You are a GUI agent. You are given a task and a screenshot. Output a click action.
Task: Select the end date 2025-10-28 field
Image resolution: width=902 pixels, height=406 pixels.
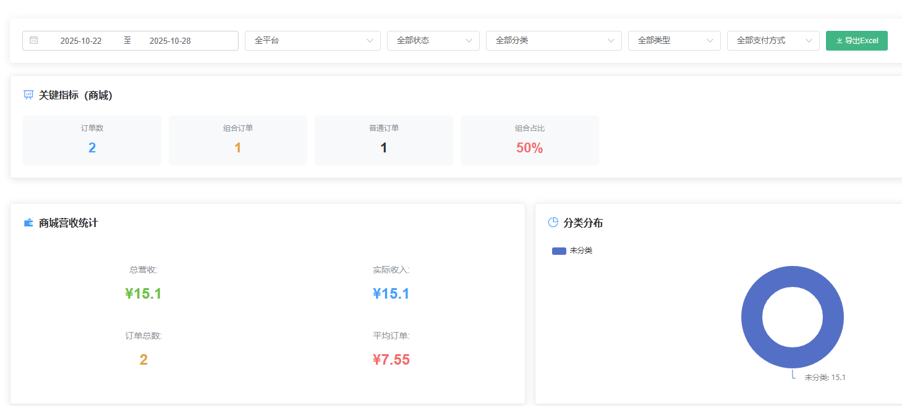tap(170, 41)
